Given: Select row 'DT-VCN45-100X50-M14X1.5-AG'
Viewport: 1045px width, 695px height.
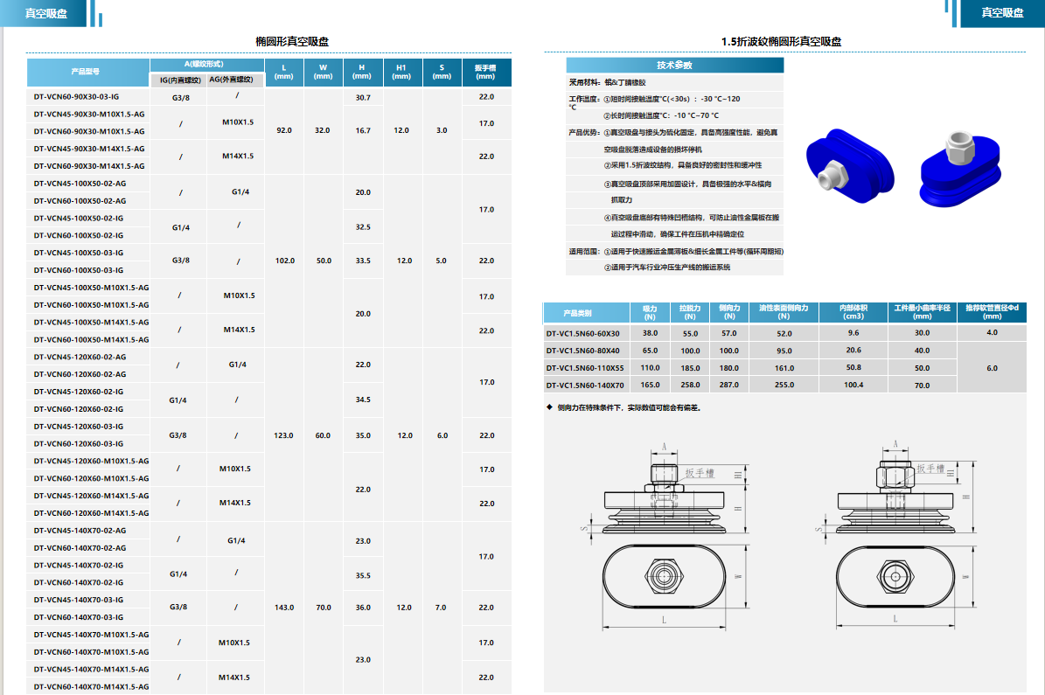Looking at the screenshot, I should click(x=88, y=322).
